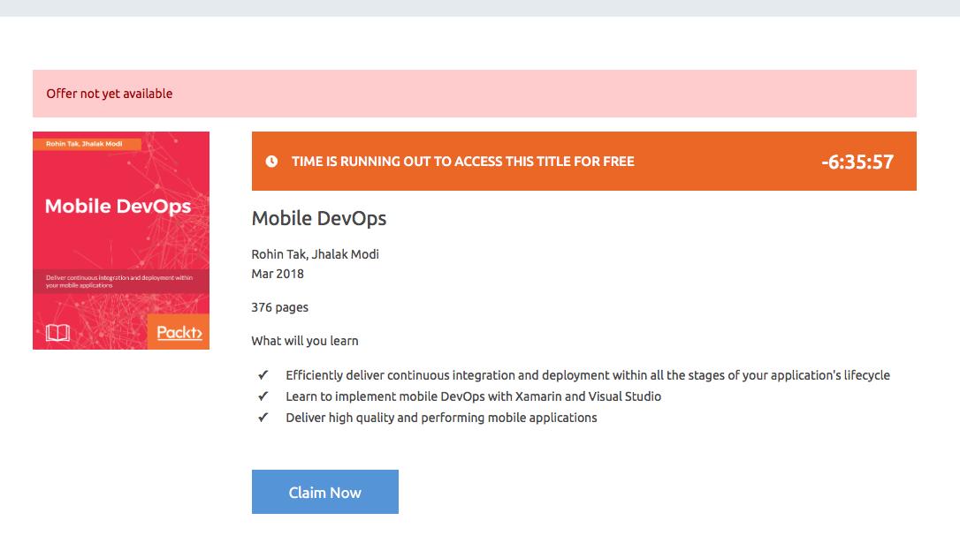Click the checkmark beside 'Efficiently deliver continuous integration'

263,374
